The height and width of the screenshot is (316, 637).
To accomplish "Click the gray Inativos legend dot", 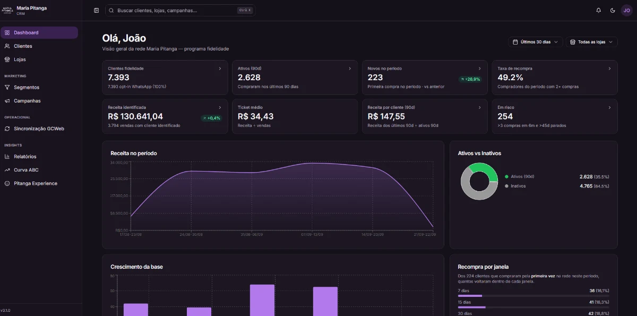I will pyautogui.click(x=506, y=186).
